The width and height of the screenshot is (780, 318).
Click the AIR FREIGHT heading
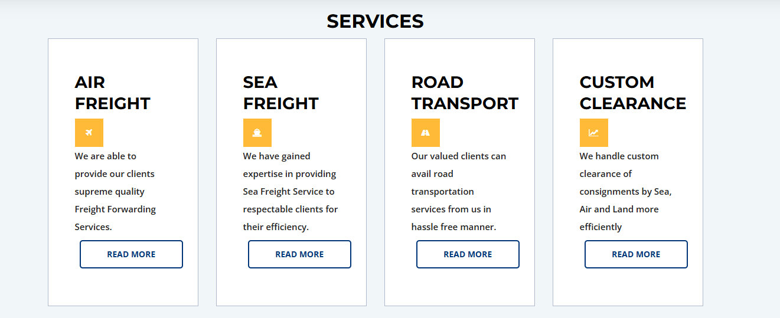[112, 93]
